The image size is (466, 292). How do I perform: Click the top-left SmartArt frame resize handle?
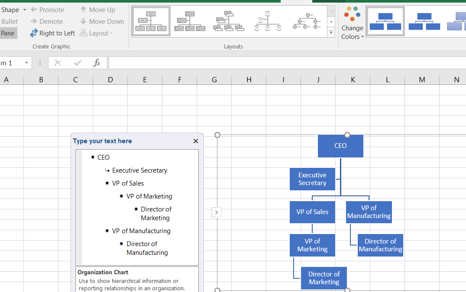pyautogui.click(x=217, y=135)
